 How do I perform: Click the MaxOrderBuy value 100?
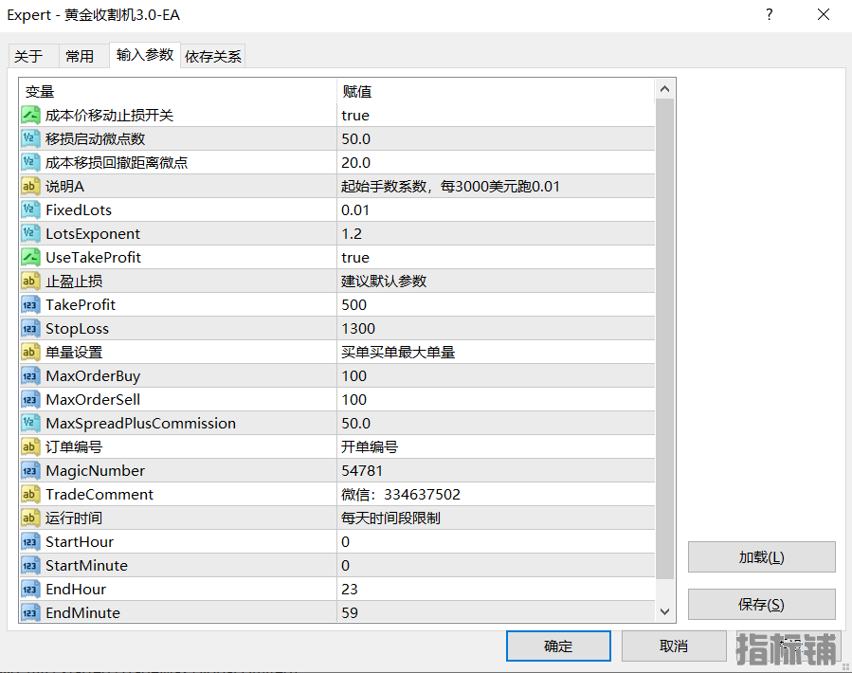pos(354,375)
